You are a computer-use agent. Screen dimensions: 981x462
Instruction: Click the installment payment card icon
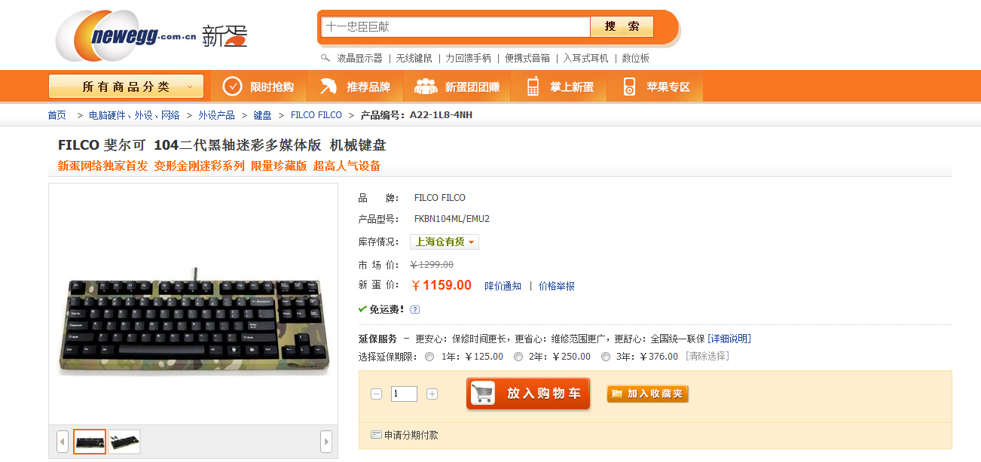[376, 435]
